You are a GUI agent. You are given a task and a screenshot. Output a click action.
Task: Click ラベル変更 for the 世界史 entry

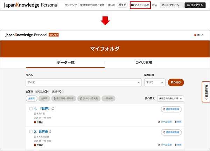tap(165, 145)
